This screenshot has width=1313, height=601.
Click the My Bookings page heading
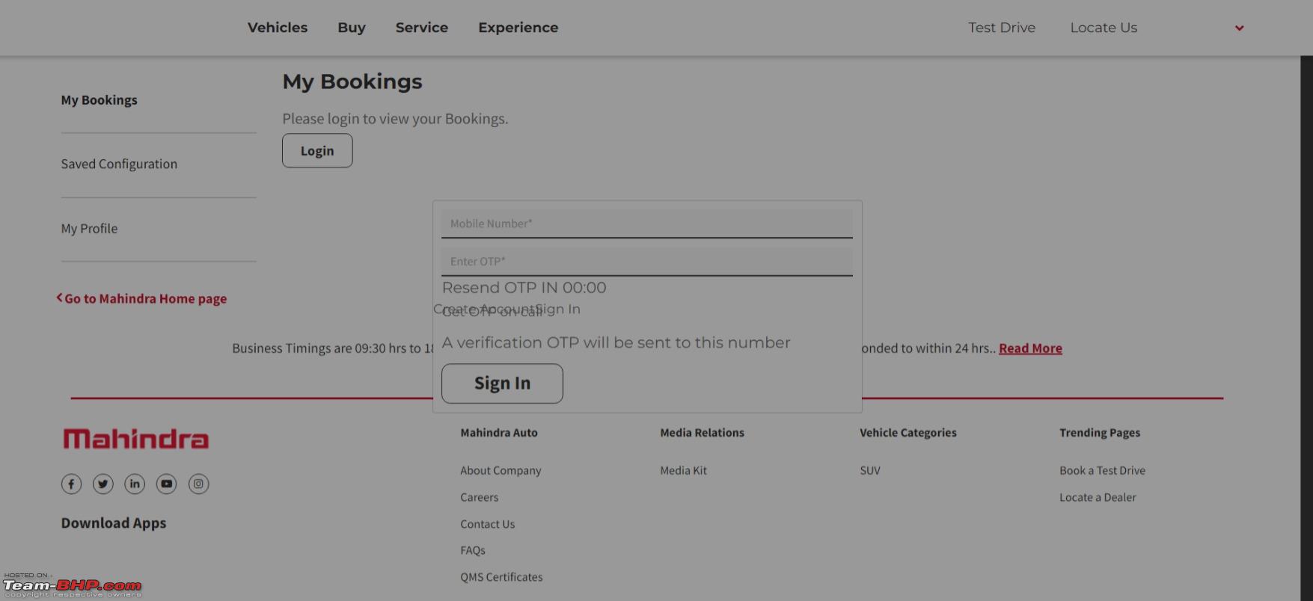[352, 81]
